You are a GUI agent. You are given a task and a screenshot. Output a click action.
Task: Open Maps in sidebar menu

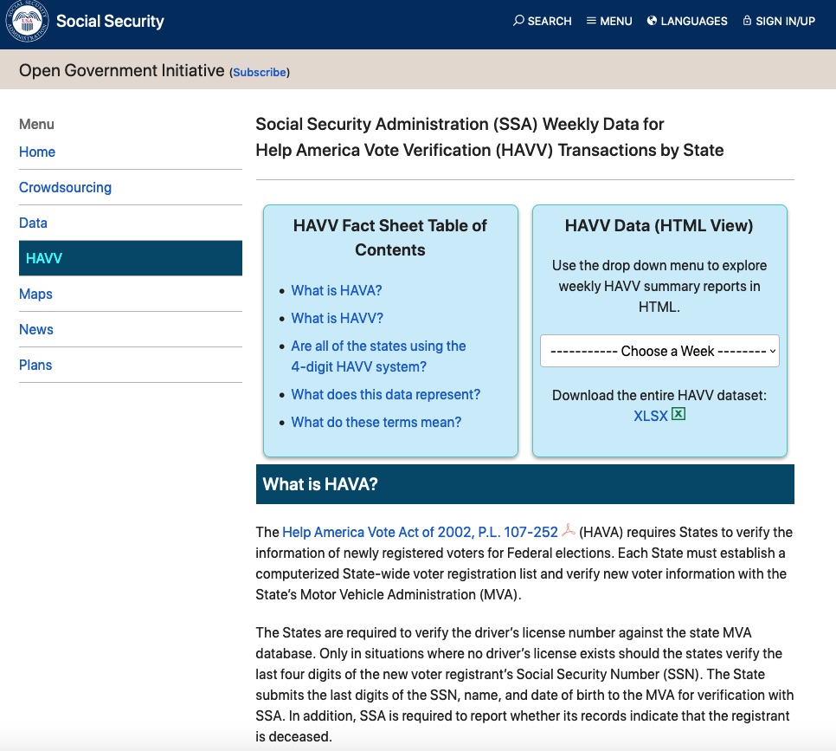pos(35,295)
